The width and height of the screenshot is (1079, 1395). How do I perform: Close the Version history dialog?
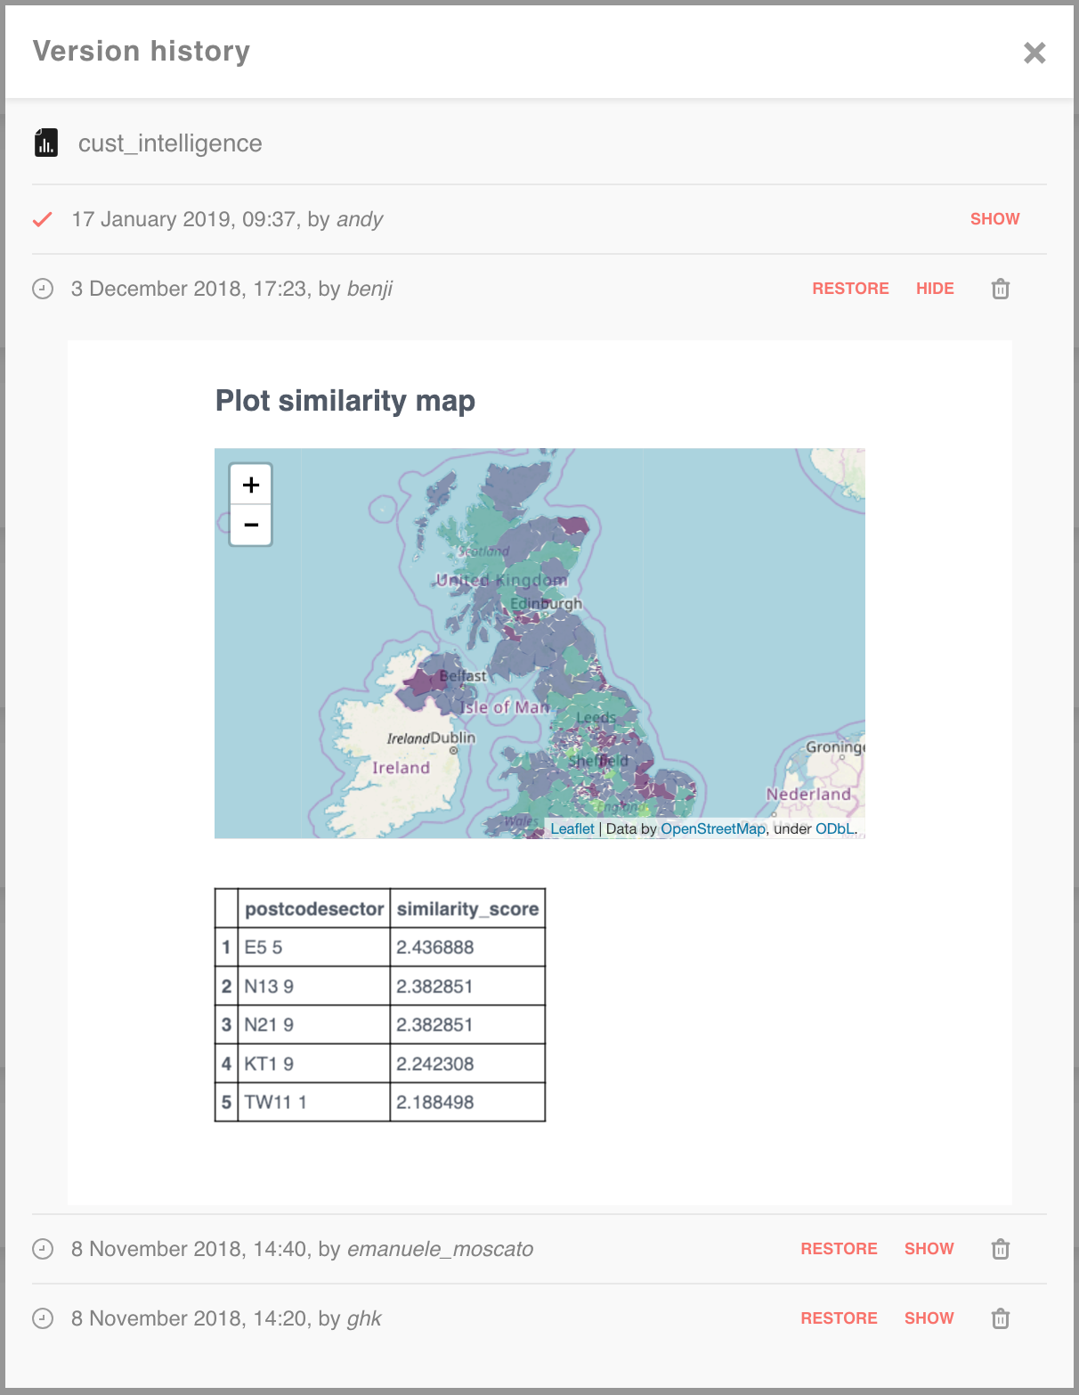pyautogui.click(x=1034, y=53)
